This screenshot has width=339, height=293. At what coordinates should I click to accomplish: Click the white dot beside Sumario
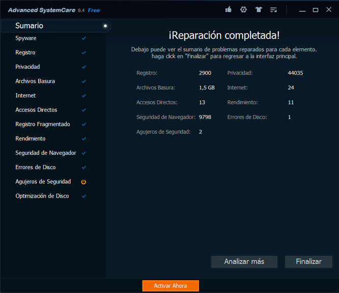click(105, 26)
